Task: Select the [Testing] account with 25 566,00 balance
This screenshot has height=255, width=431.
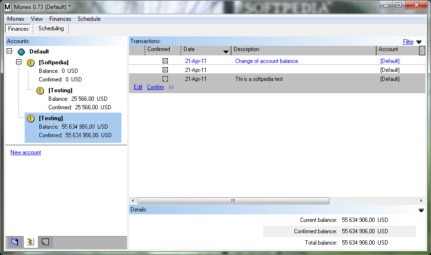Action: [60, 90]
